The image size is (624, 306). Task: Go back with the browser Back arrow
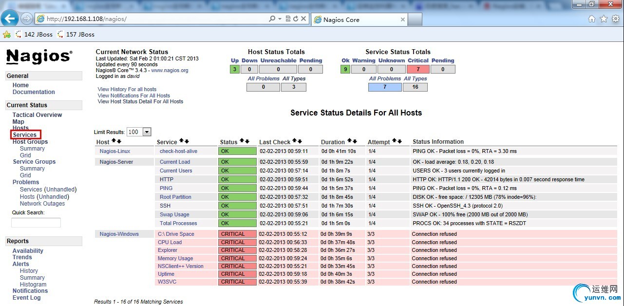coord(10,19)
